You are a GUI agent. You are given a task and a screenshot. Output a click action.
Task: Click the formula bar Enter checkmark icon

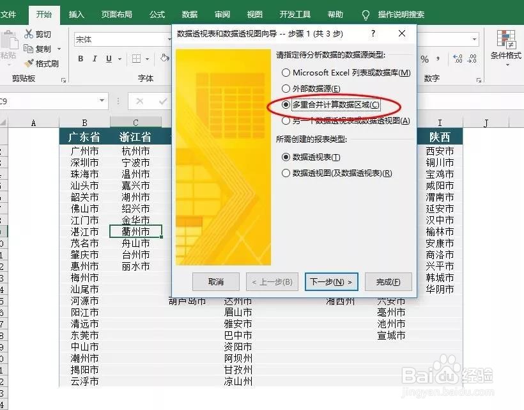(163, 101)
